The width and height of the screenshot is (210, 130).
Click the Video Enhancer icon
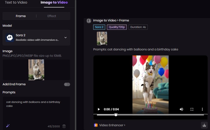pos(96,125)
